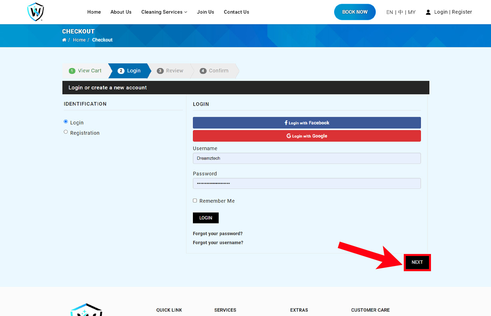This screenshot has width=491, height=316.
Task: Click the shield logo in header
Action: point(35,12)
